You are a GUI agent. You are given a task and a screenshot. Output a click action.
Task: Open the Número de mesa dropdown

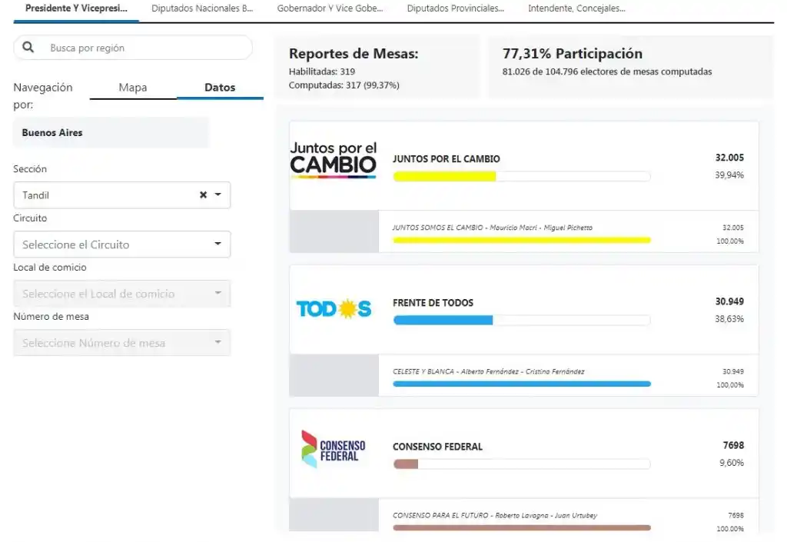(x=121, y=343)
